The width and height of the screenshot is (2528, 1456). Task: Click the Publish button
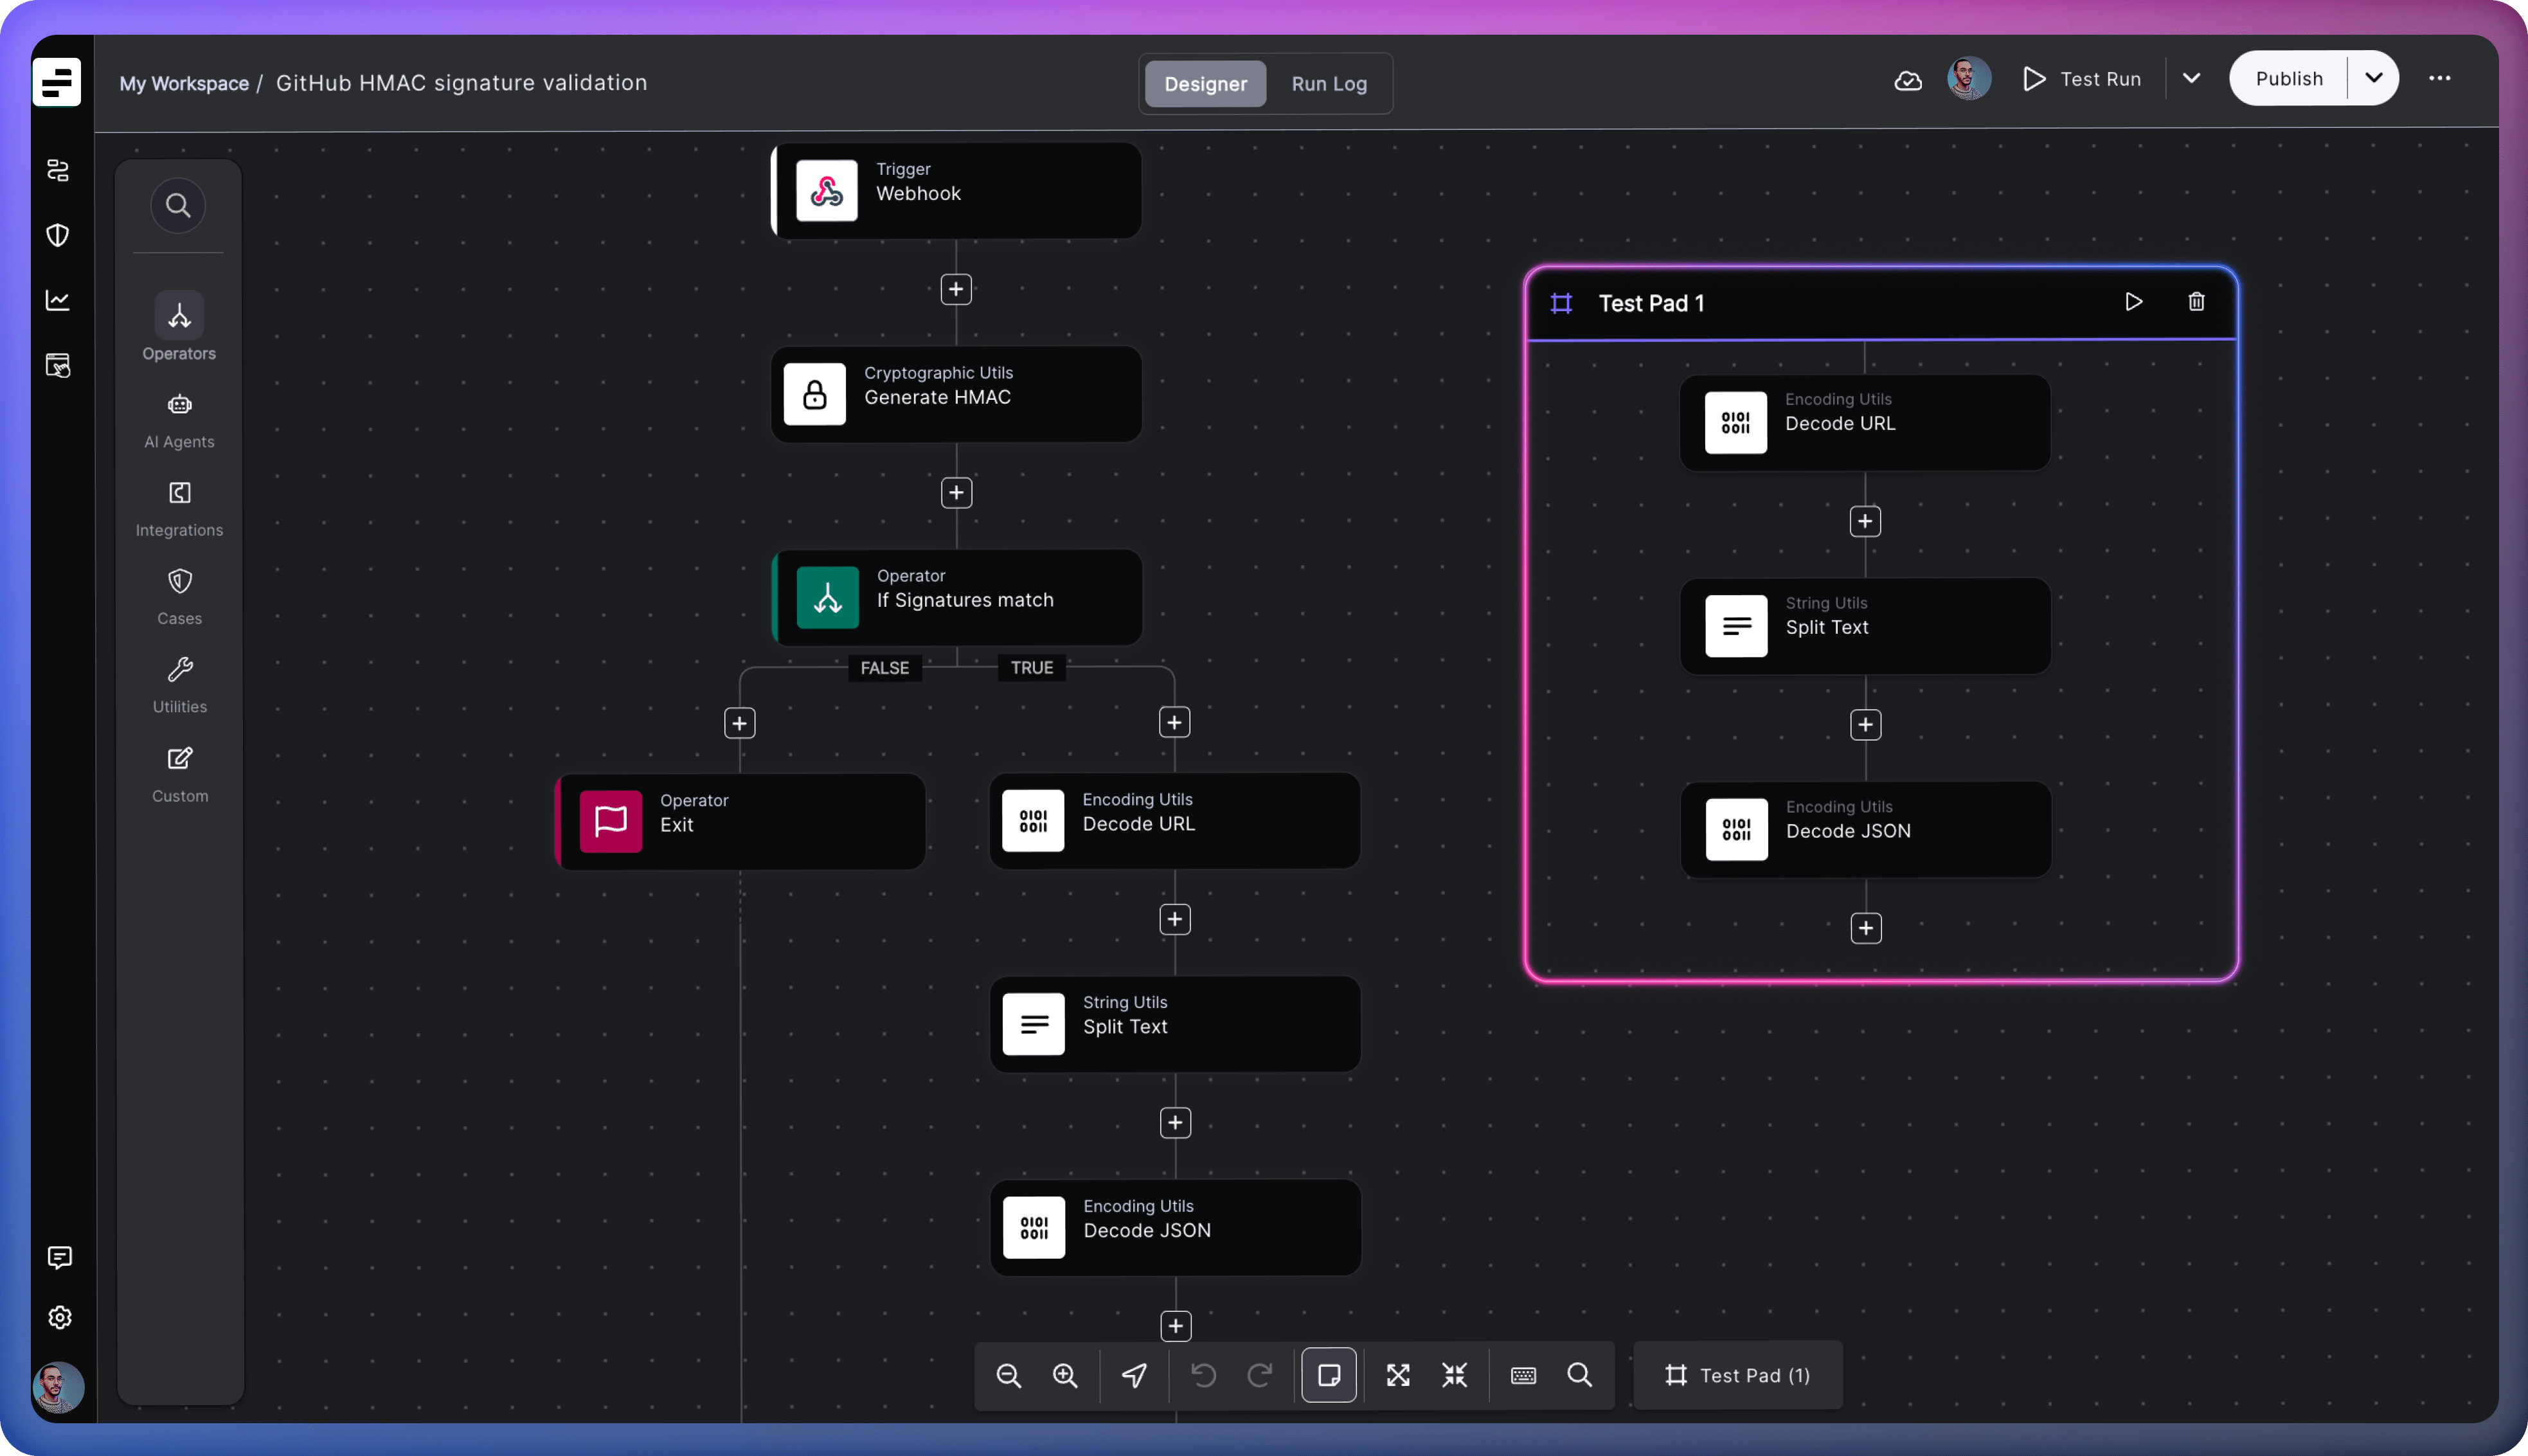tap(2288, 78)
